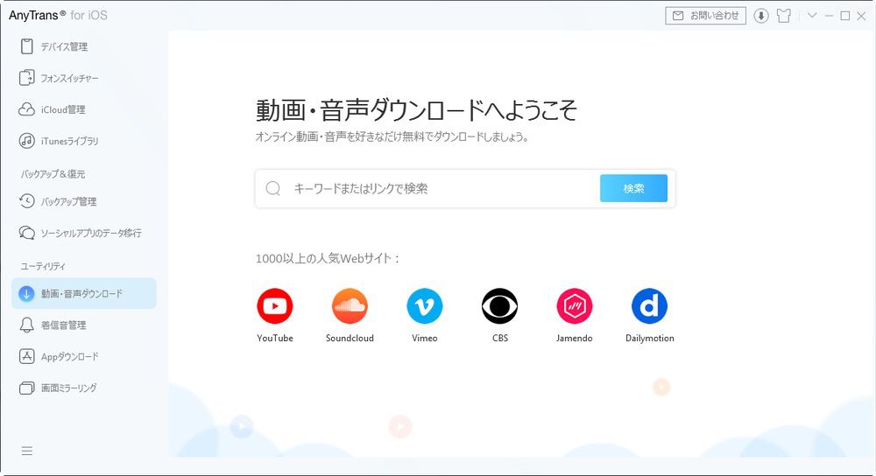Expand the title bar dropdown chevron
Image resolution: width=876 pixels, height=476 pixels.
point(812,16)
